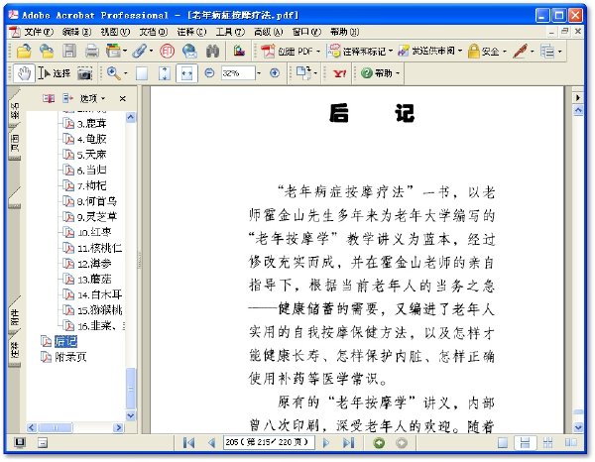Open the Comments menu

click(x=191, y=32)
